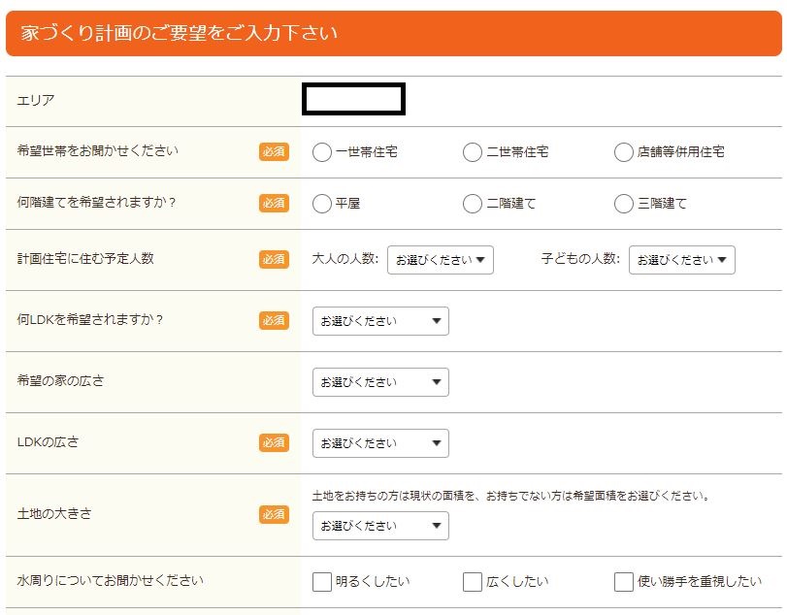The image size is (787, 615).
Task: Open the 土地の大きさ dropdown
Action: (x=380, y=526)
